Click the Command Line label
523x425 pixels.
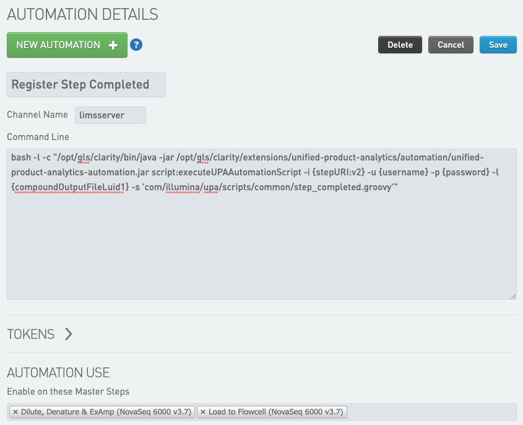38,137
